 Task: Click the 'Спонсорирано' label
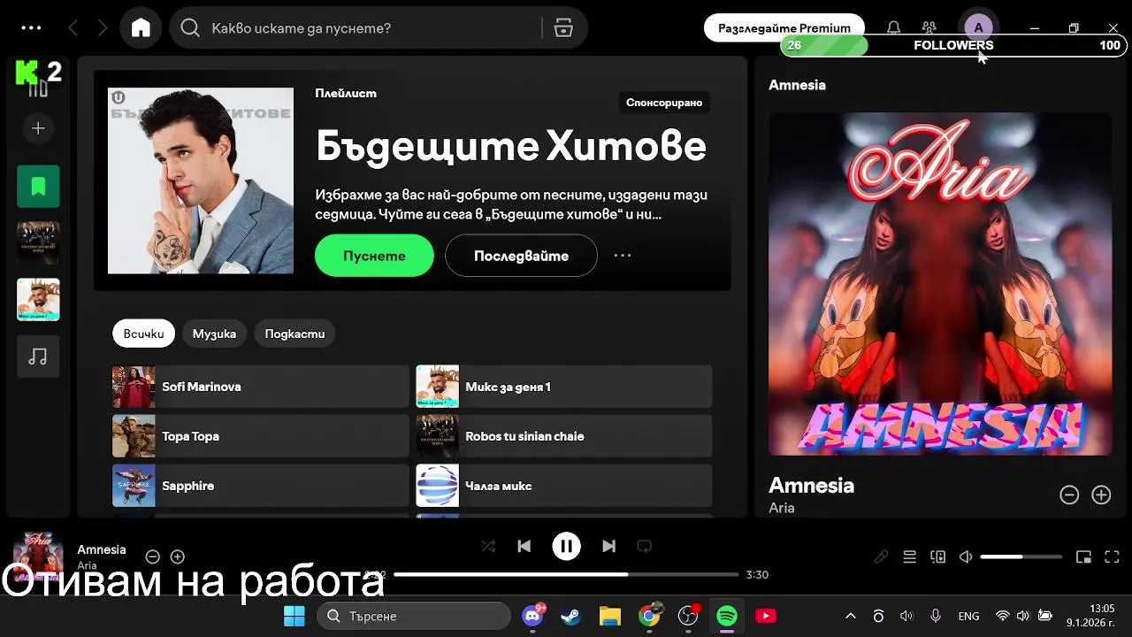coord(664,103)
